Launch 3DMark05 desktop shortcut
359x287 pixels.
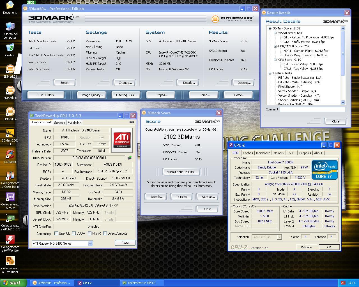[x=10, y=92]
